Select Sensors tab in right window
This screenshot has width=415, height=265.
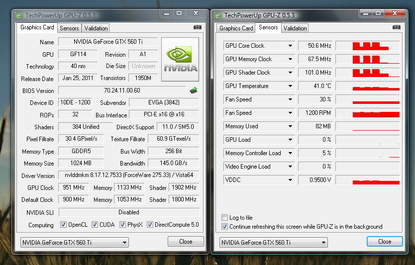pyautogui.click(x=268, y=27)
